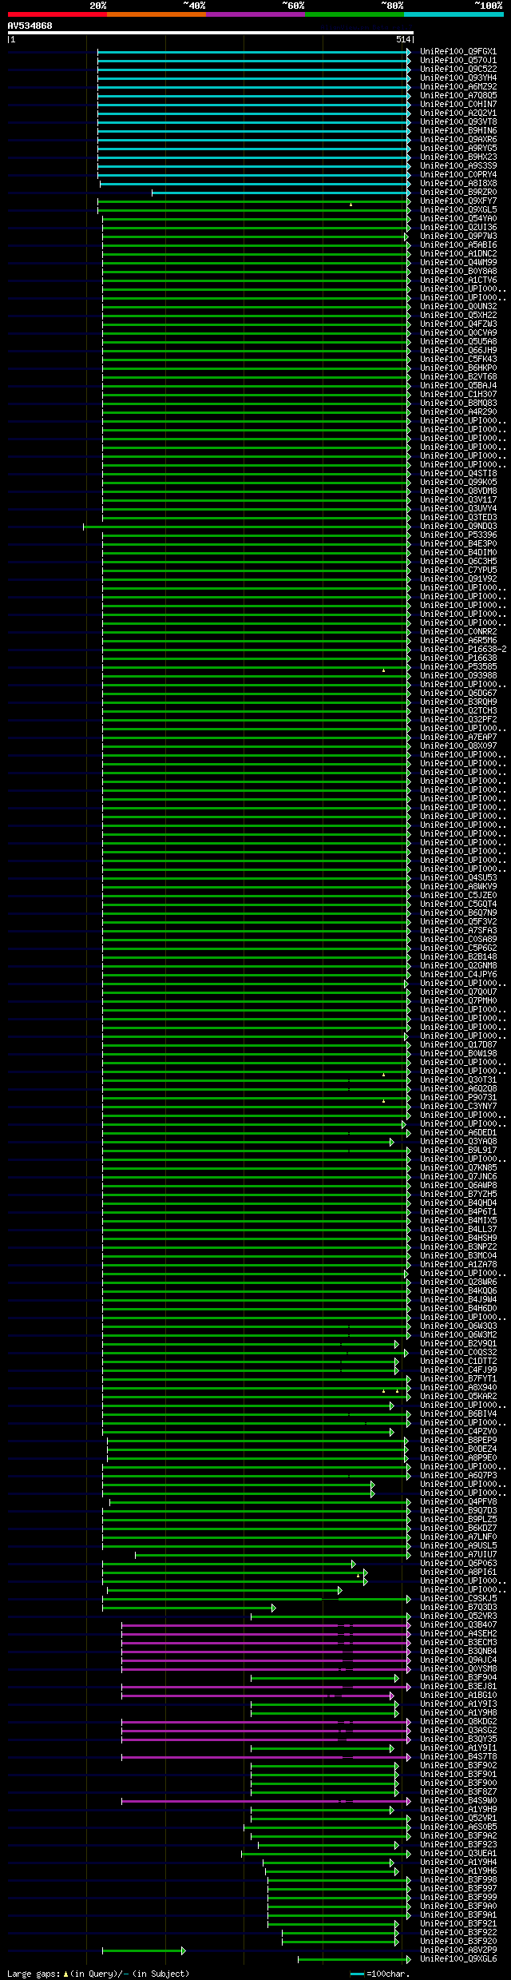Select UniRef100_Q9AXR6 label
This screenshot has height=1980, width=511.
click(458, 140)
